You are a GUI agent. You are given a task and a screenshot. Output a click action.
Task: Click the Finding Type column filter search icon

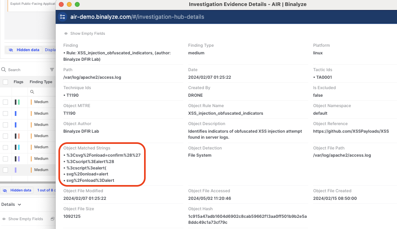click(32, 92)
